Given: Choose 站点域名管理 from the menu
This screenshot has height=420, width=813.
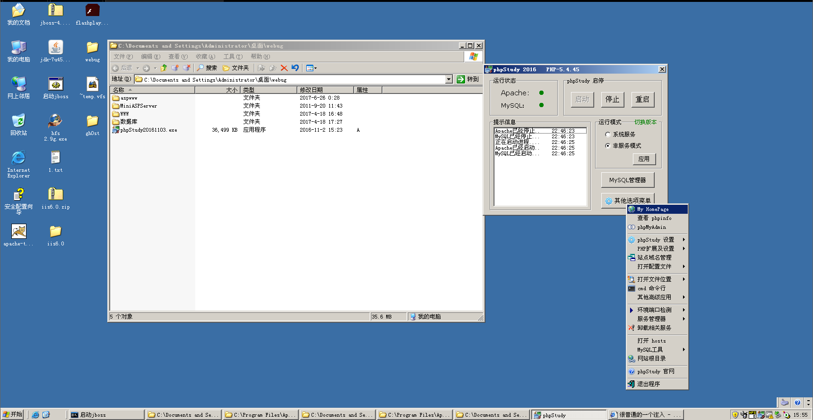Looking at the screenshot, I should click(x=657, y=258).
